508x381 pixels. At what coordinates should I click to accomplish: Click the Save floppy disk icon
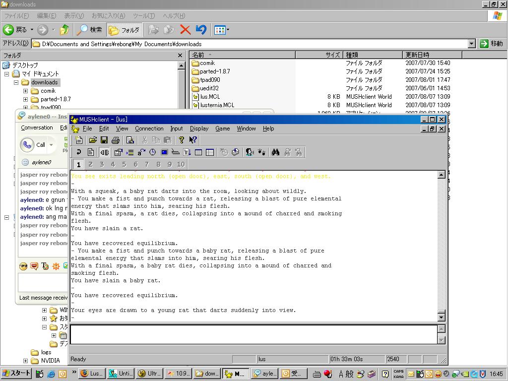click(104, 140)
